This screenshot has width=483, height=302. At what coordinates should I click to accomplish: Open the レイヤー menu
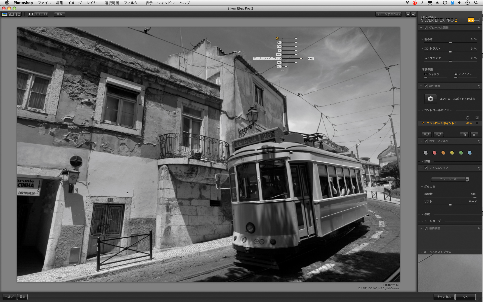pos(93,3)
